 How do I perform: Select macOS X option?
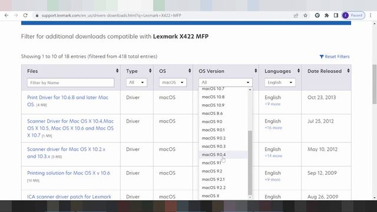[223, 196]
